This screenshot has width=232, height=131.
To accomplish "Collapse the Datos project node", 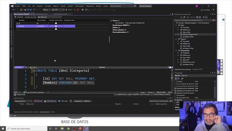I will [176, 25].
